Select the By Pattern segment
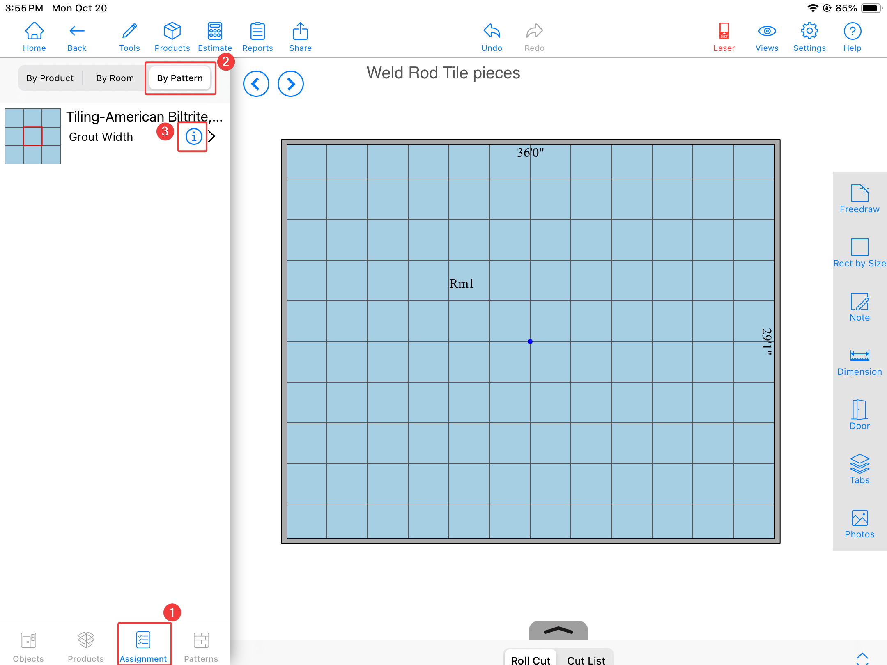The width and height of the screenshot is (887, 665). [x=180, y=78]
